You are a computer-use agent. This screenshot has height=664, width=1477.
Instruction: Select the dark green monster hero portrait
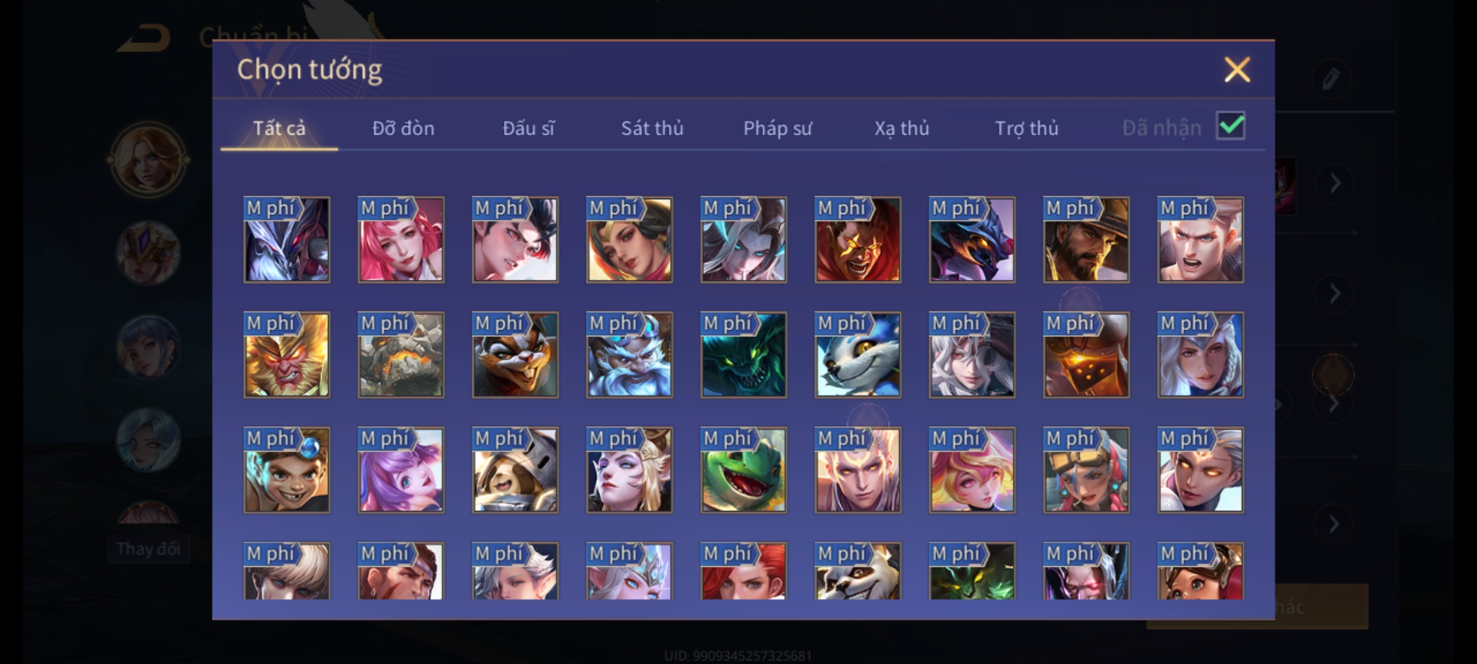pos(743,355)
